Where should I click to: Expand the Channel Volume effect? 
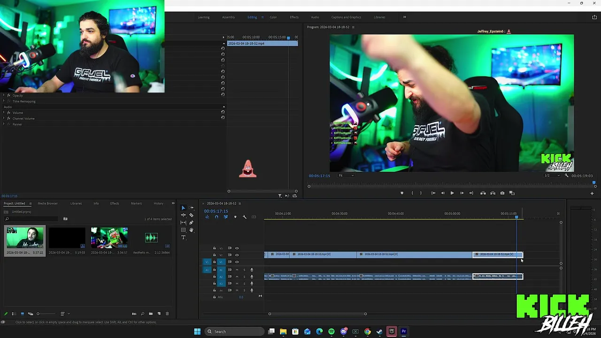4,118
